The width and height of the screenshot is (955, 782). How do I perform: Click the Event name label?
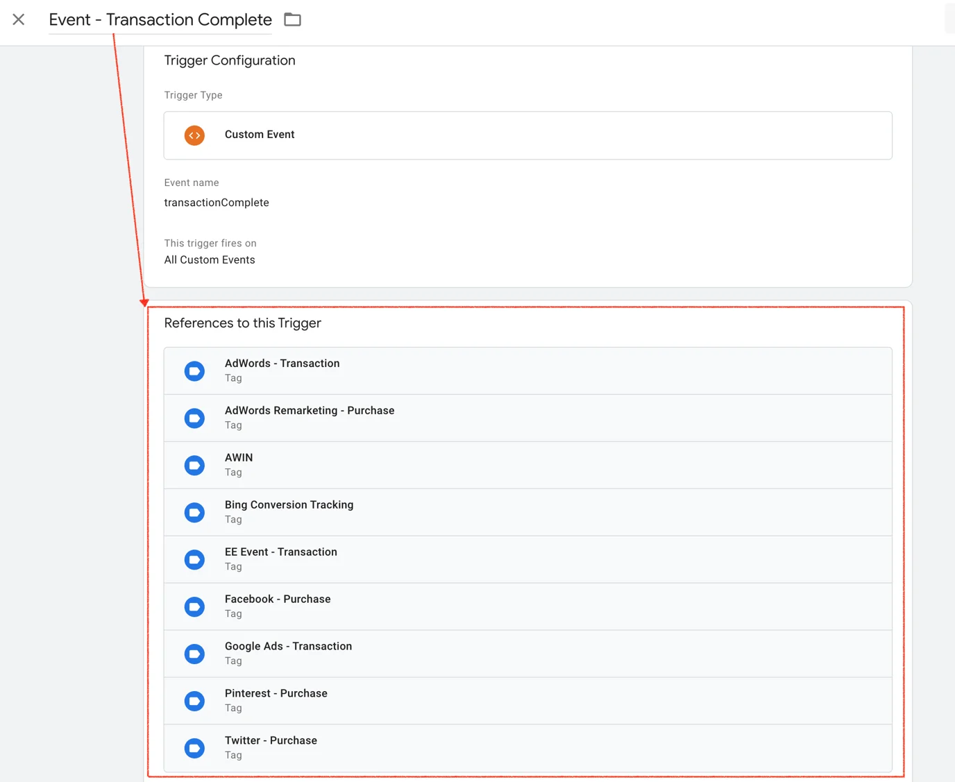pyautogui.click(x=192, y=182)
